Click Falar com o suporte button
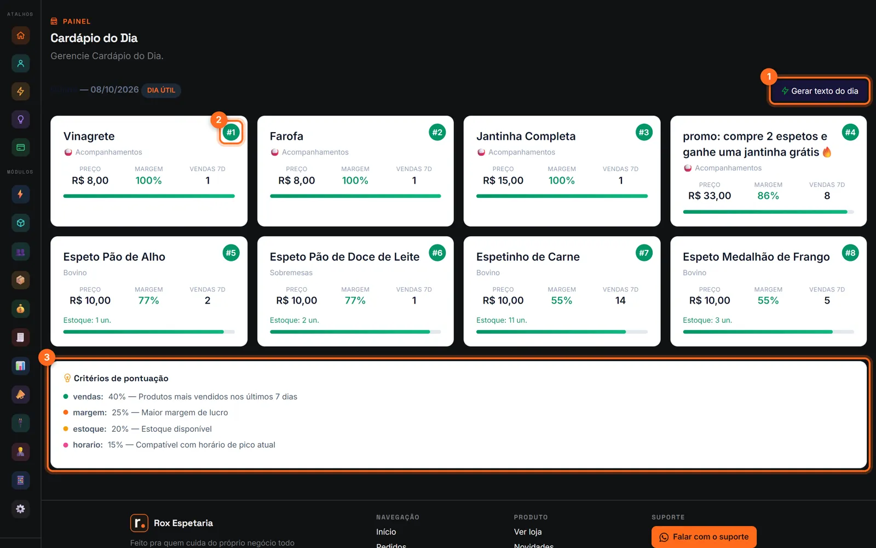Viewport: 876px width, 548px height. click(704, 537)
